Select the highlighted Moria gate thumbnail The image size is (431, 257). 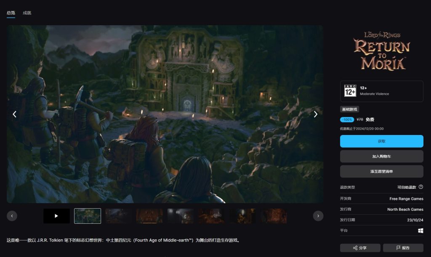[88, 216]
